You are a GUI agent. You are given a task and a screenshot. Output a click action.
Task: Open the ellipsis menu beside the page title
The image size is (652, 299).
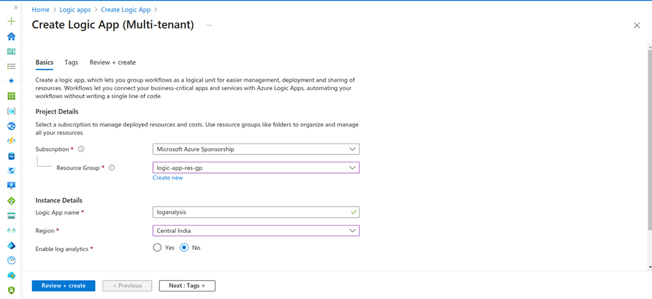point(209,25)
